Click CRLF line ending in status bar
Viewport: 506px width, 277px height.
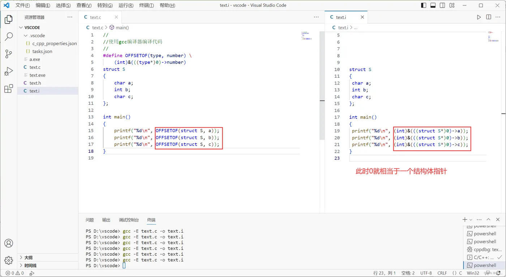(442, 273)
